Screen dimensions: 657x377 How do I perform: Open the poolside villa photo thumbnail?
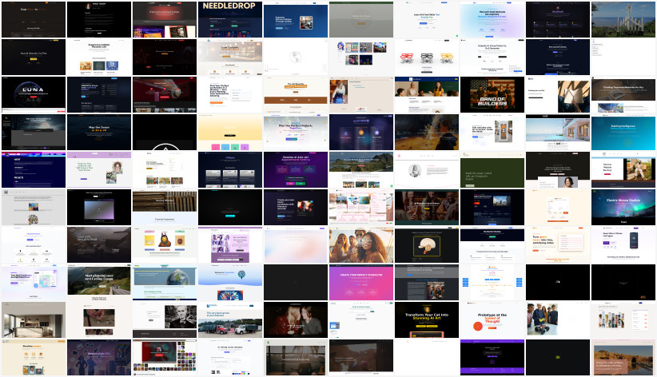558,132
